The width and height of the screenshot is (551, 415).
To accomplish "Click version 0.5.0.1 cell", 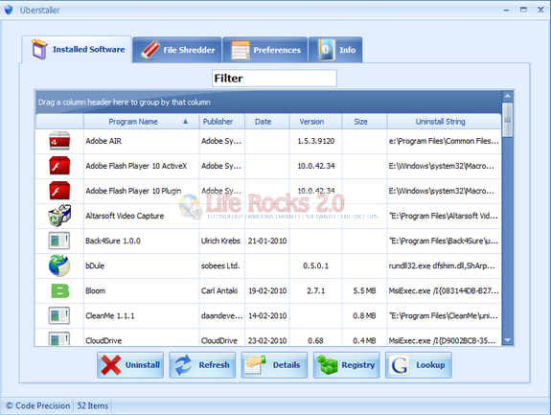I will point(315,265).
